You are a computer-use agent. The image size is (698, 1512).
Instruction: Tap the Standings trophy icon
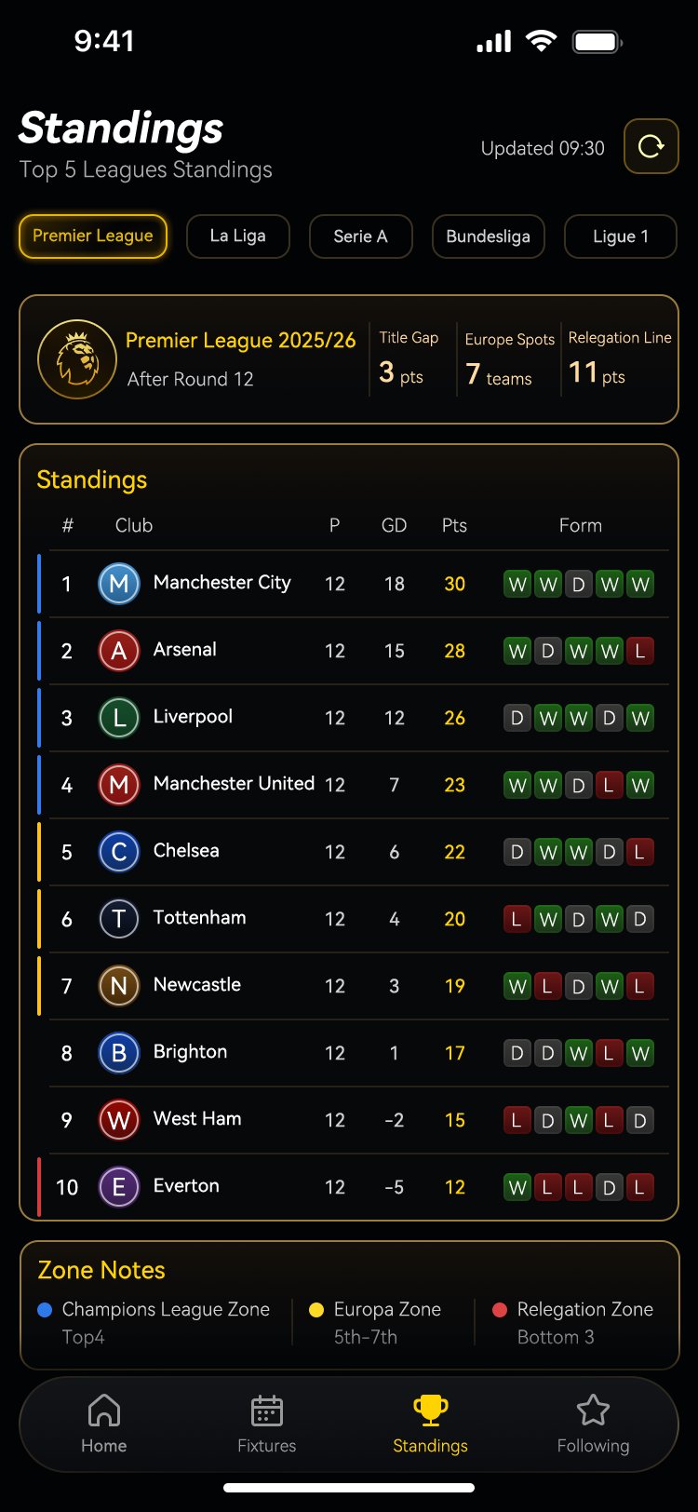click(x=430, y=1411)
